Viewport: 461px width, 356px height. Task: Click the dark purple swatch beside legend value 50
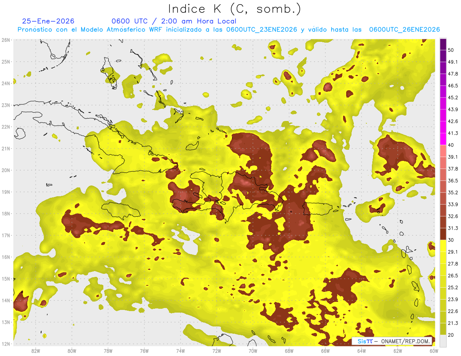pos(443,45)
